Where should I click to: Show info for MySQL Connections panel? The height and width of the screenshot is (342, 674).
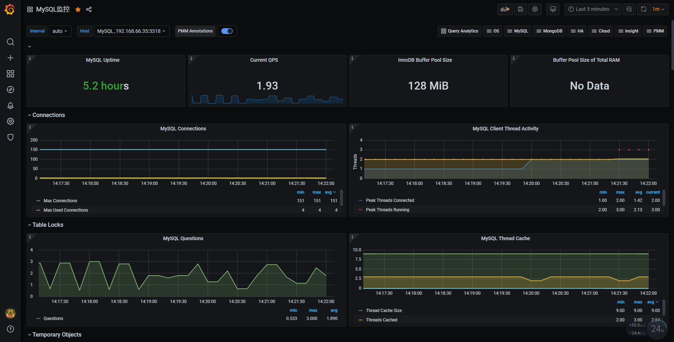30,127
